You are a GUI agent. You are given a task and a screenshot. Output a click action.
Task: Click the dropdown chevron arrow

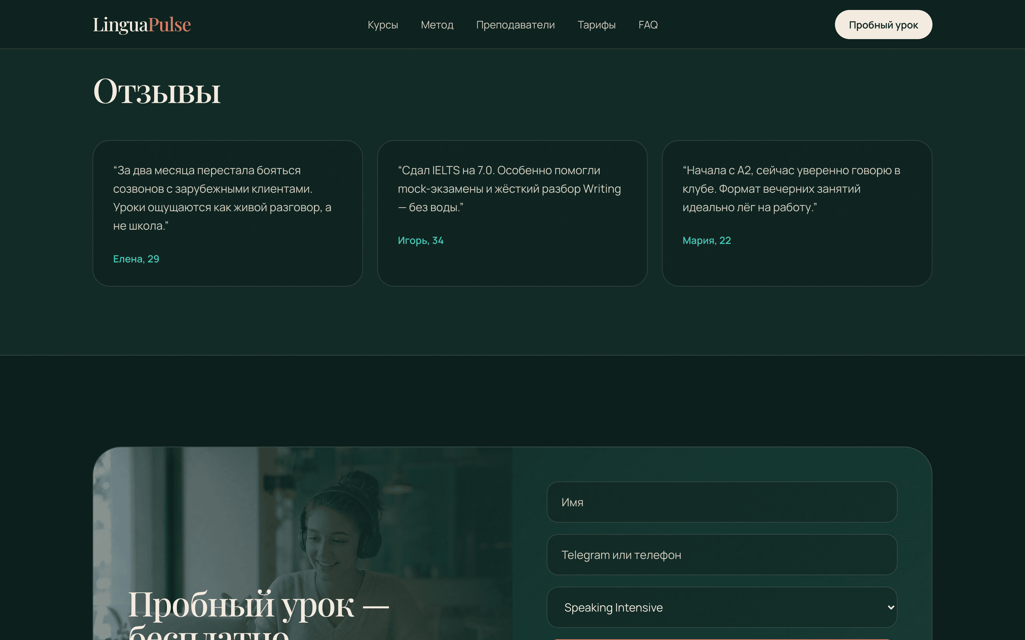coord(891,607)
